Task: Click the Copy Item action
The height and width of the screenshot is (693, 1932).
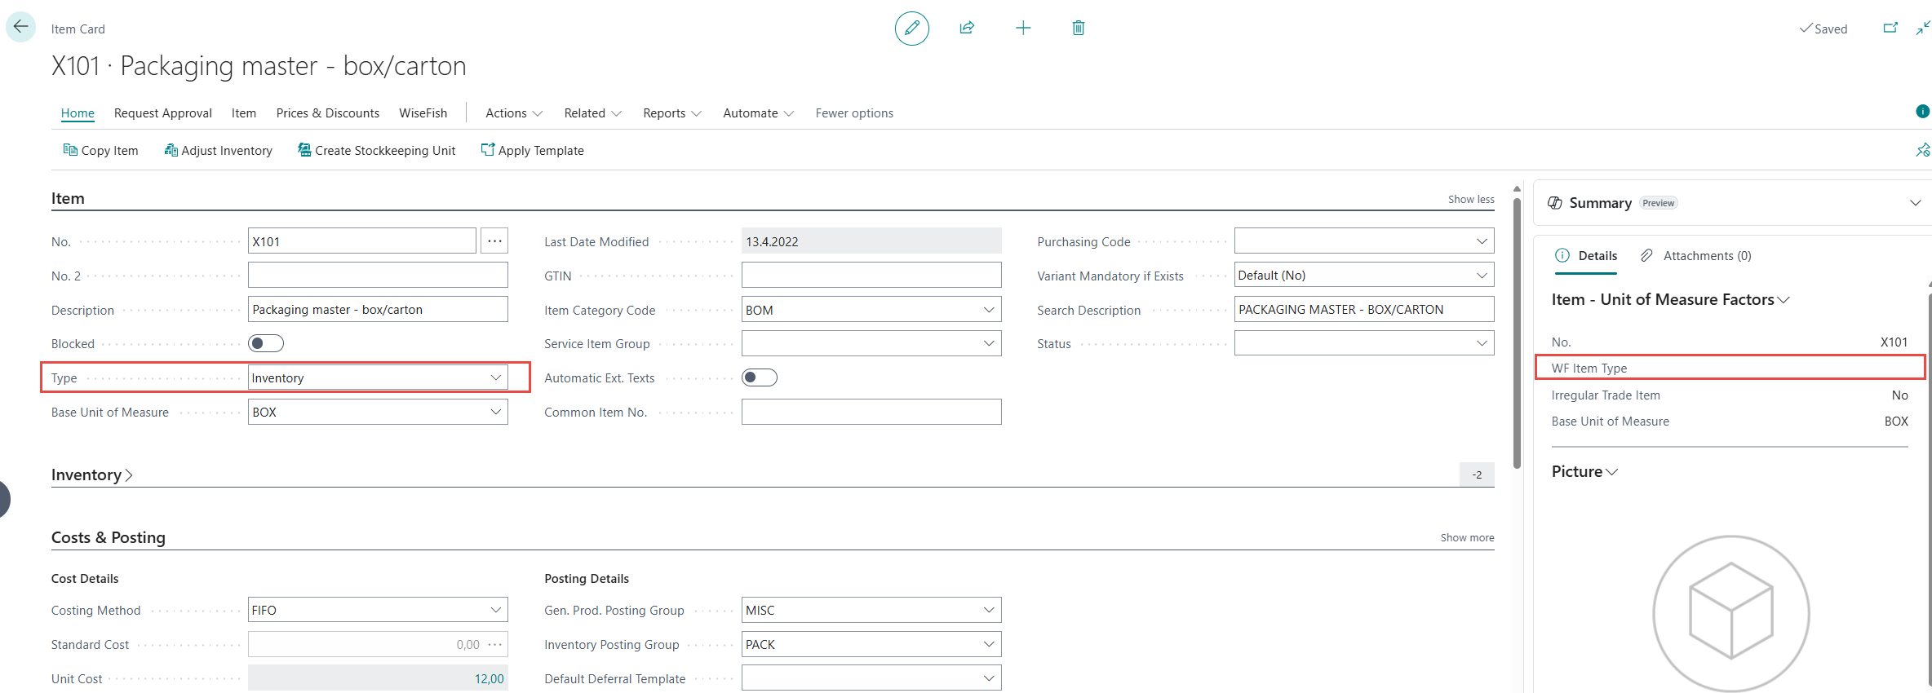Action: pos(101,151)
